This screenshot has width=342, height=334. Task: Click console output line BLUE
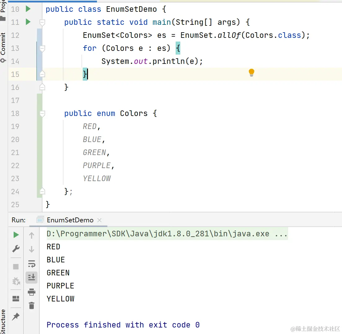point(56,260)
